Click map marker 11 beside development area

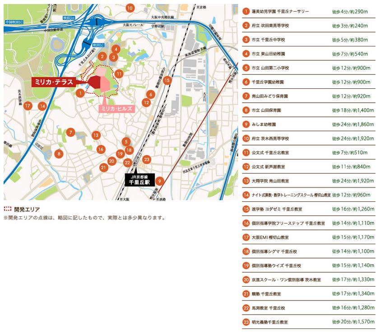click(119, 73)
